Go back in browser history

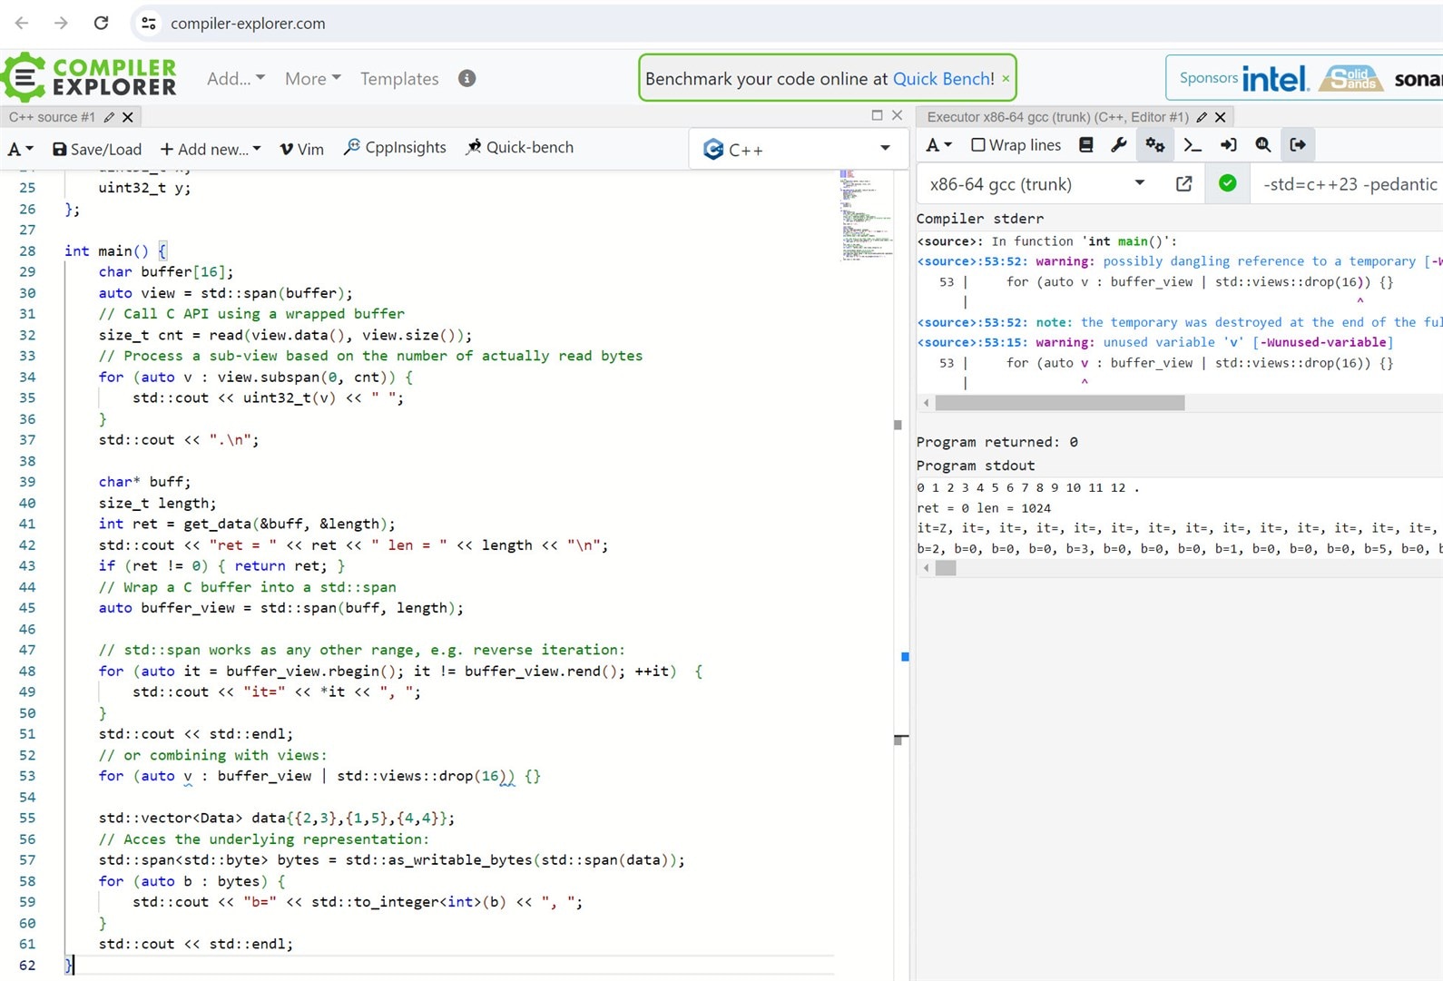(22, 23)
